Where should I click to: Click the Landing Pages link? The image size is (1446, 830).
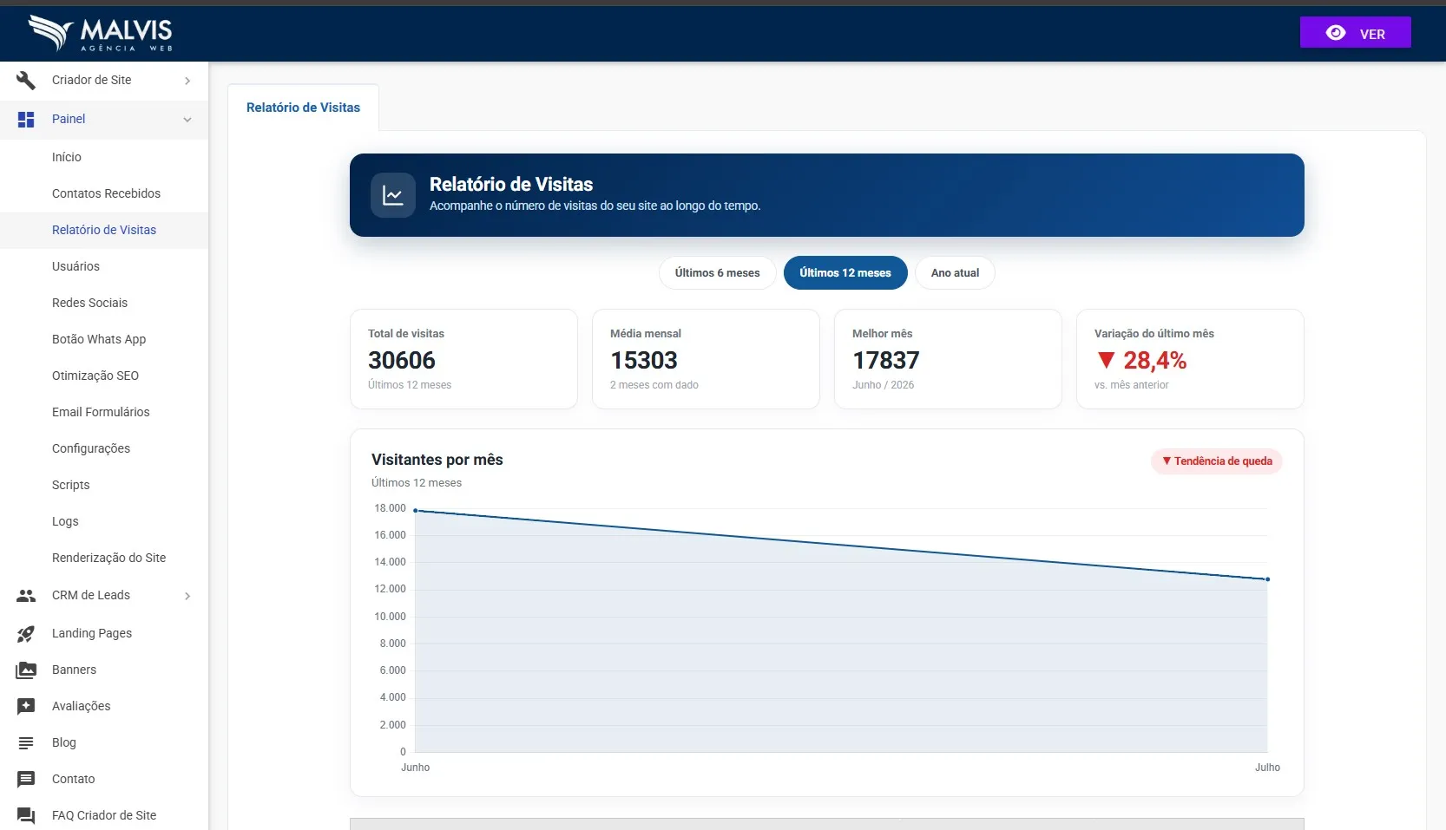point(92,633)
